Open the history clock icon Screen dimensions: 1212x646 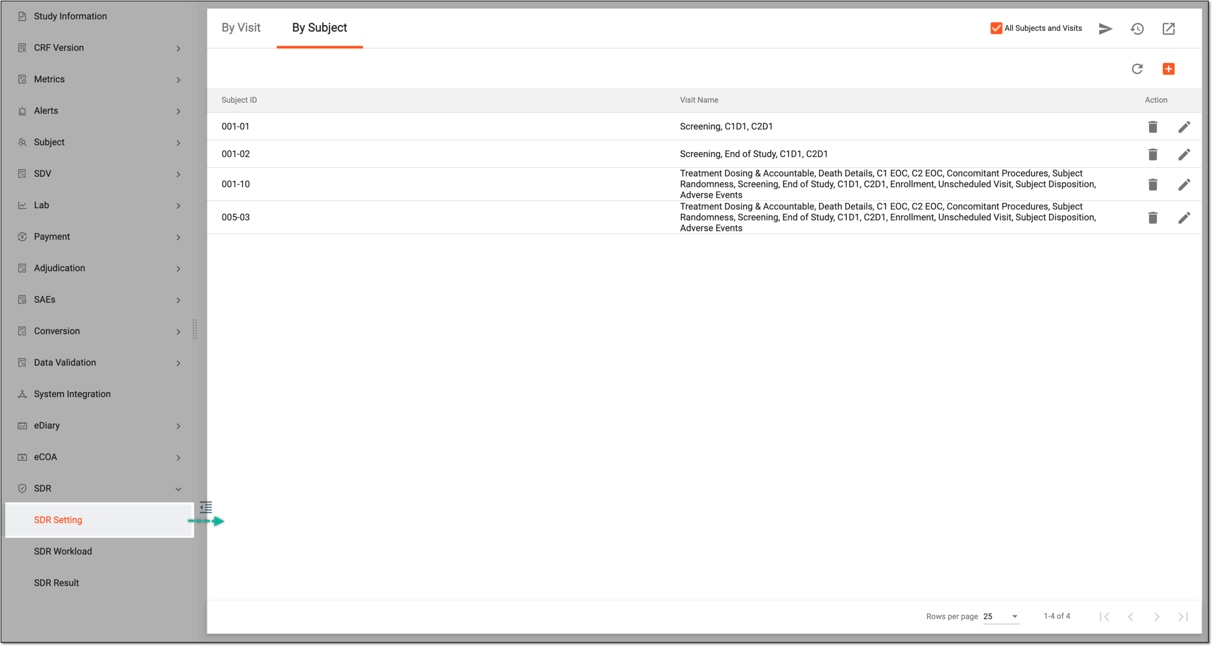1137,29
